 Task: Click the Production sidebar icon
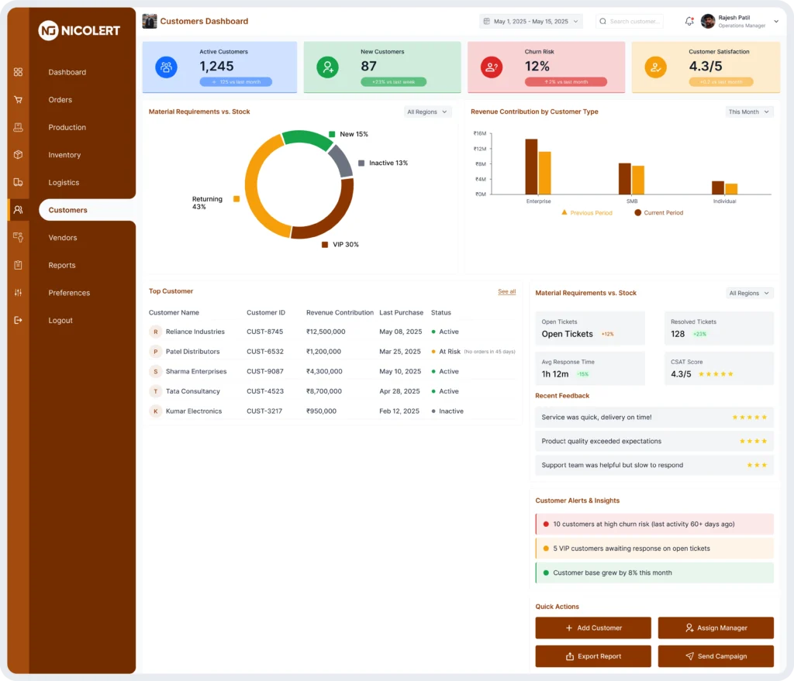click(18, 127)
